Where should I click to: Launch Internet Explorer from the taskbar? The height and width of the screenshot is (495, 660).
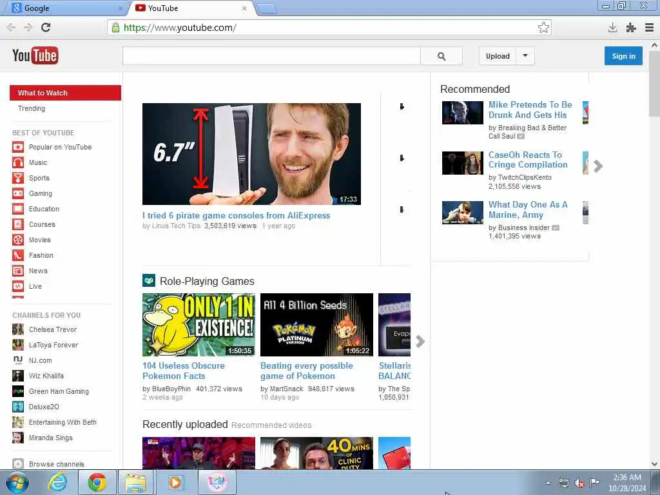pos(57,482)
